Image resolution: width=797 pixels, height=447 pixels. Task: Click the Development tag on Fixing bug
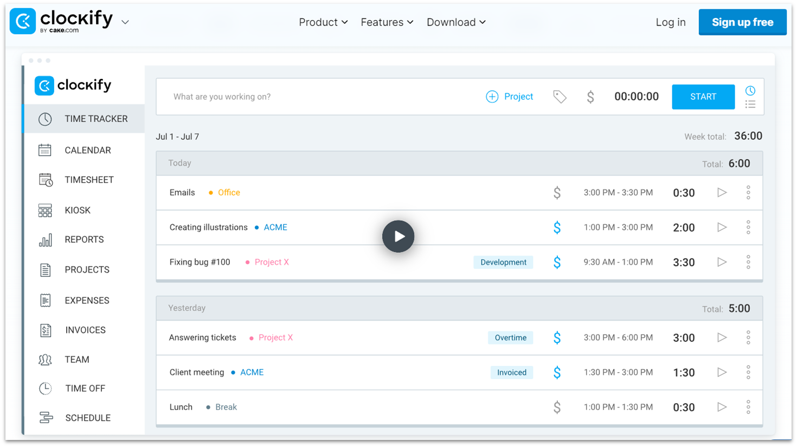(503, 262)
